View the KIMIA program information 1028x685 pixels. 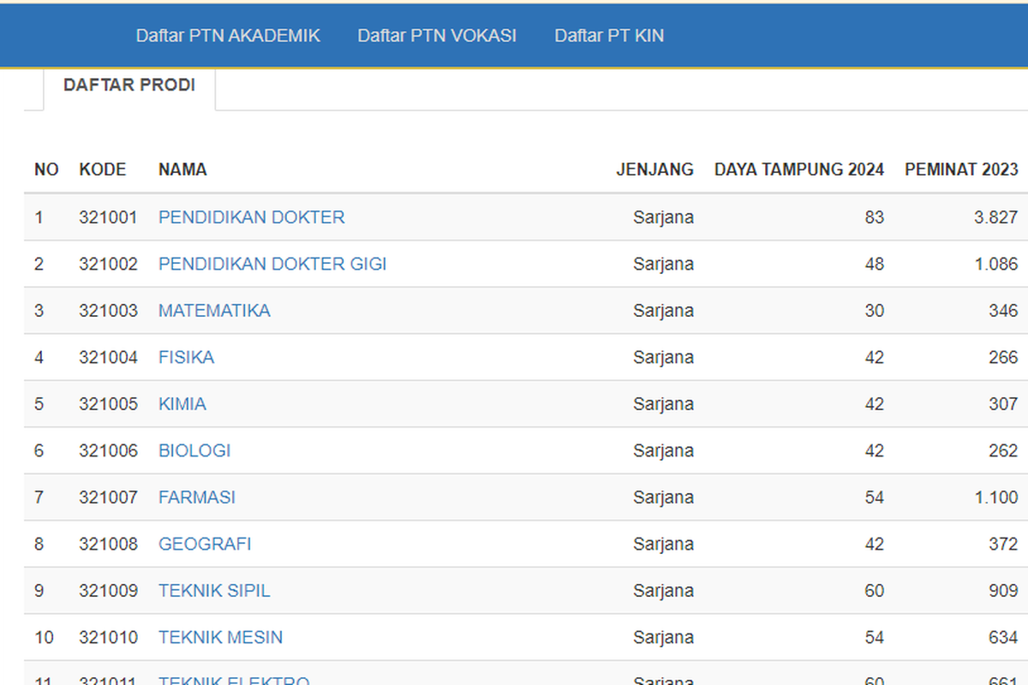[x=182, y=403]
